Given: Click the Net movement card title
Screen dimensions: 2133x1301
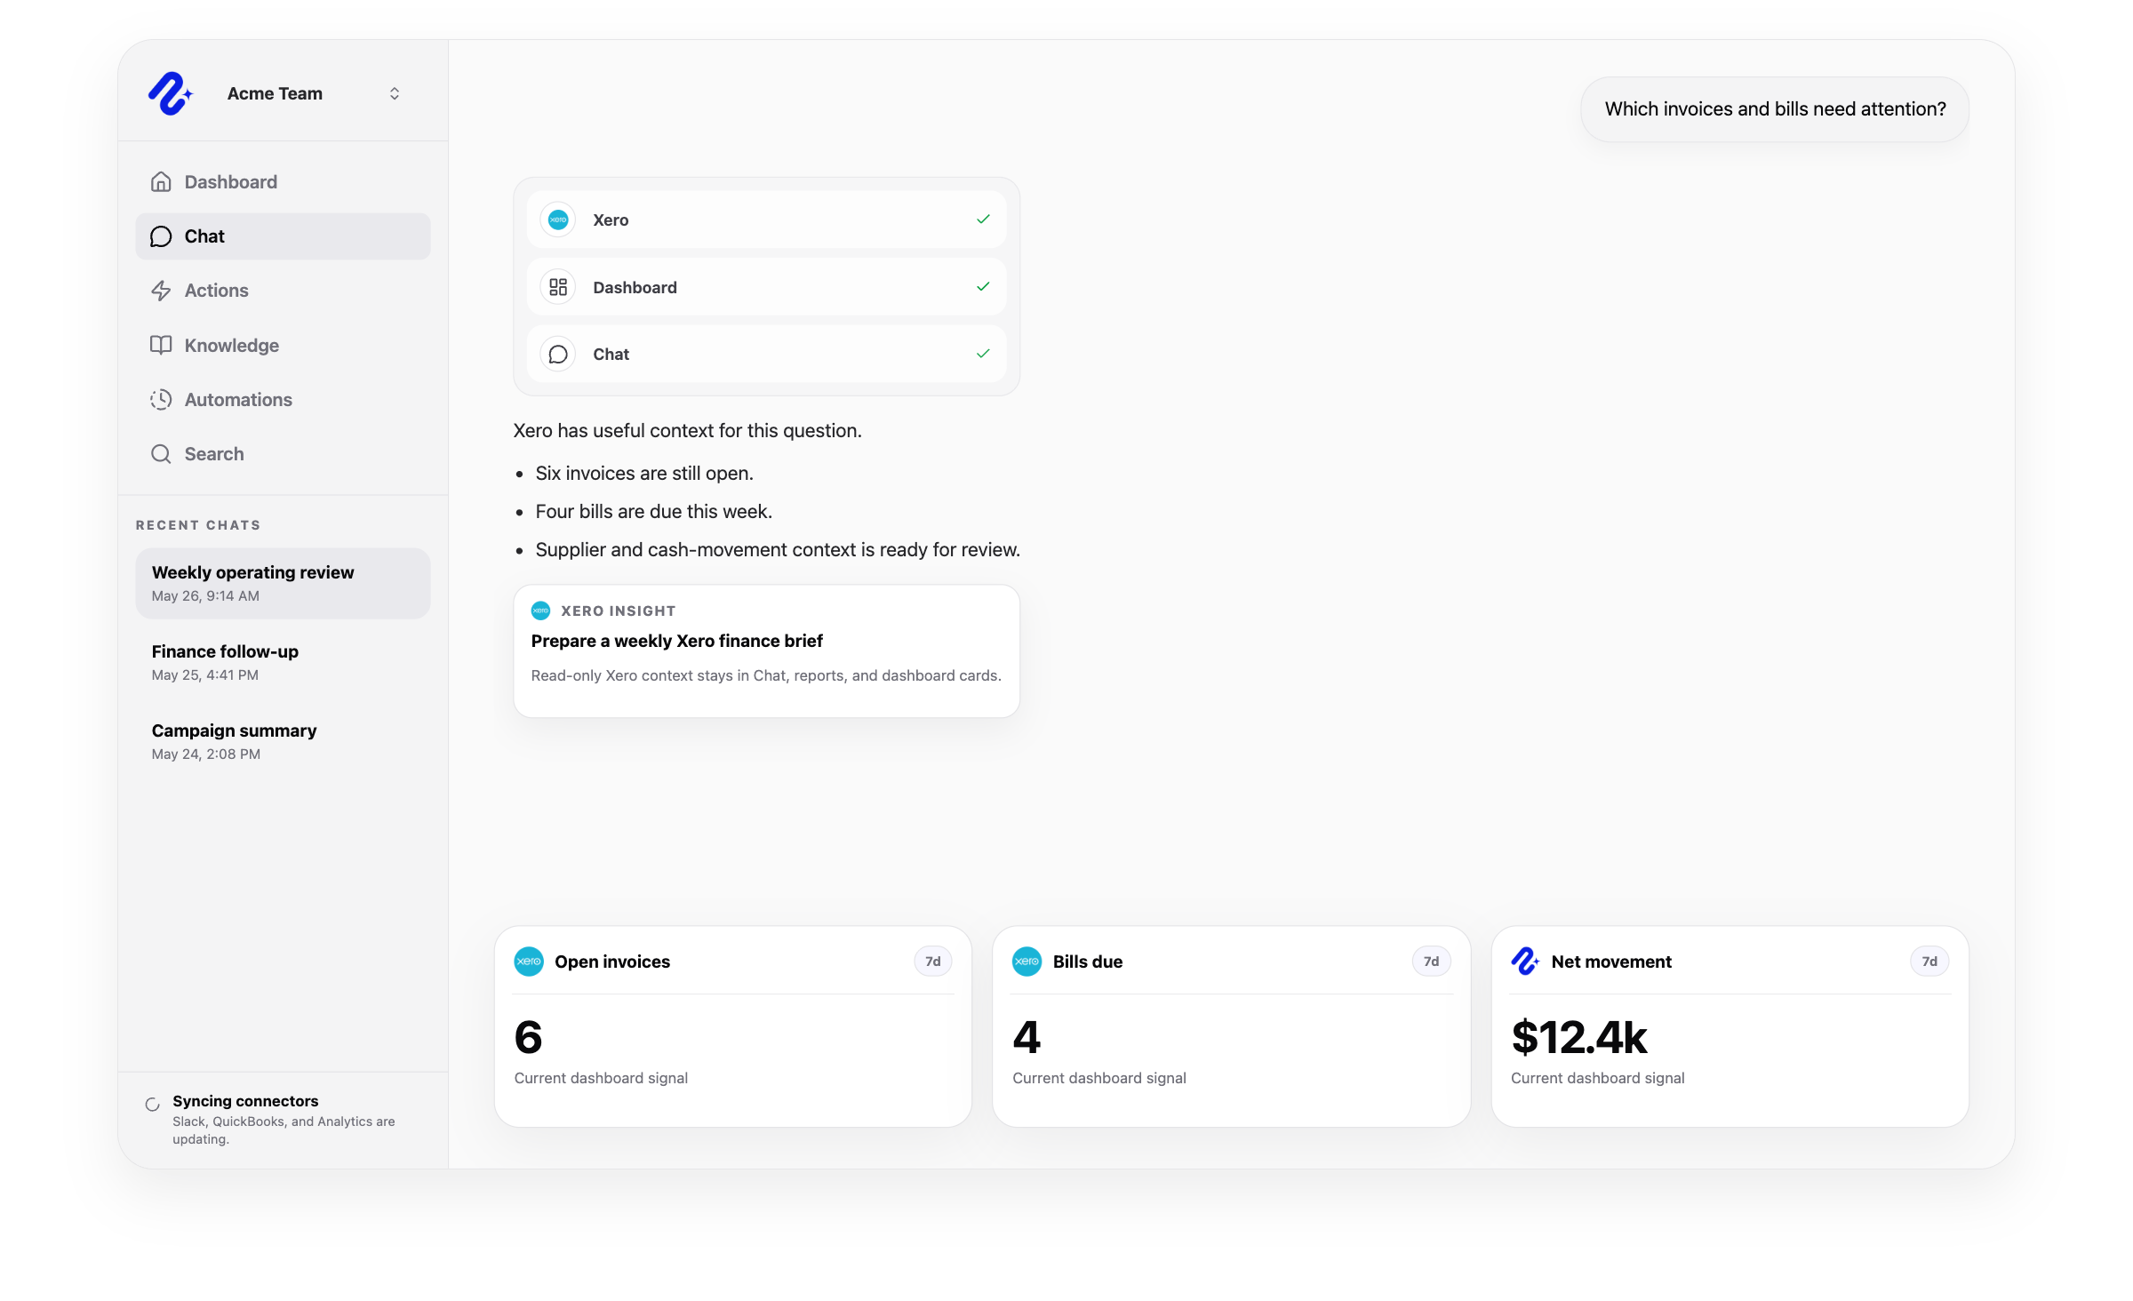Looking at the screenshot, I should coord(1611,962).
